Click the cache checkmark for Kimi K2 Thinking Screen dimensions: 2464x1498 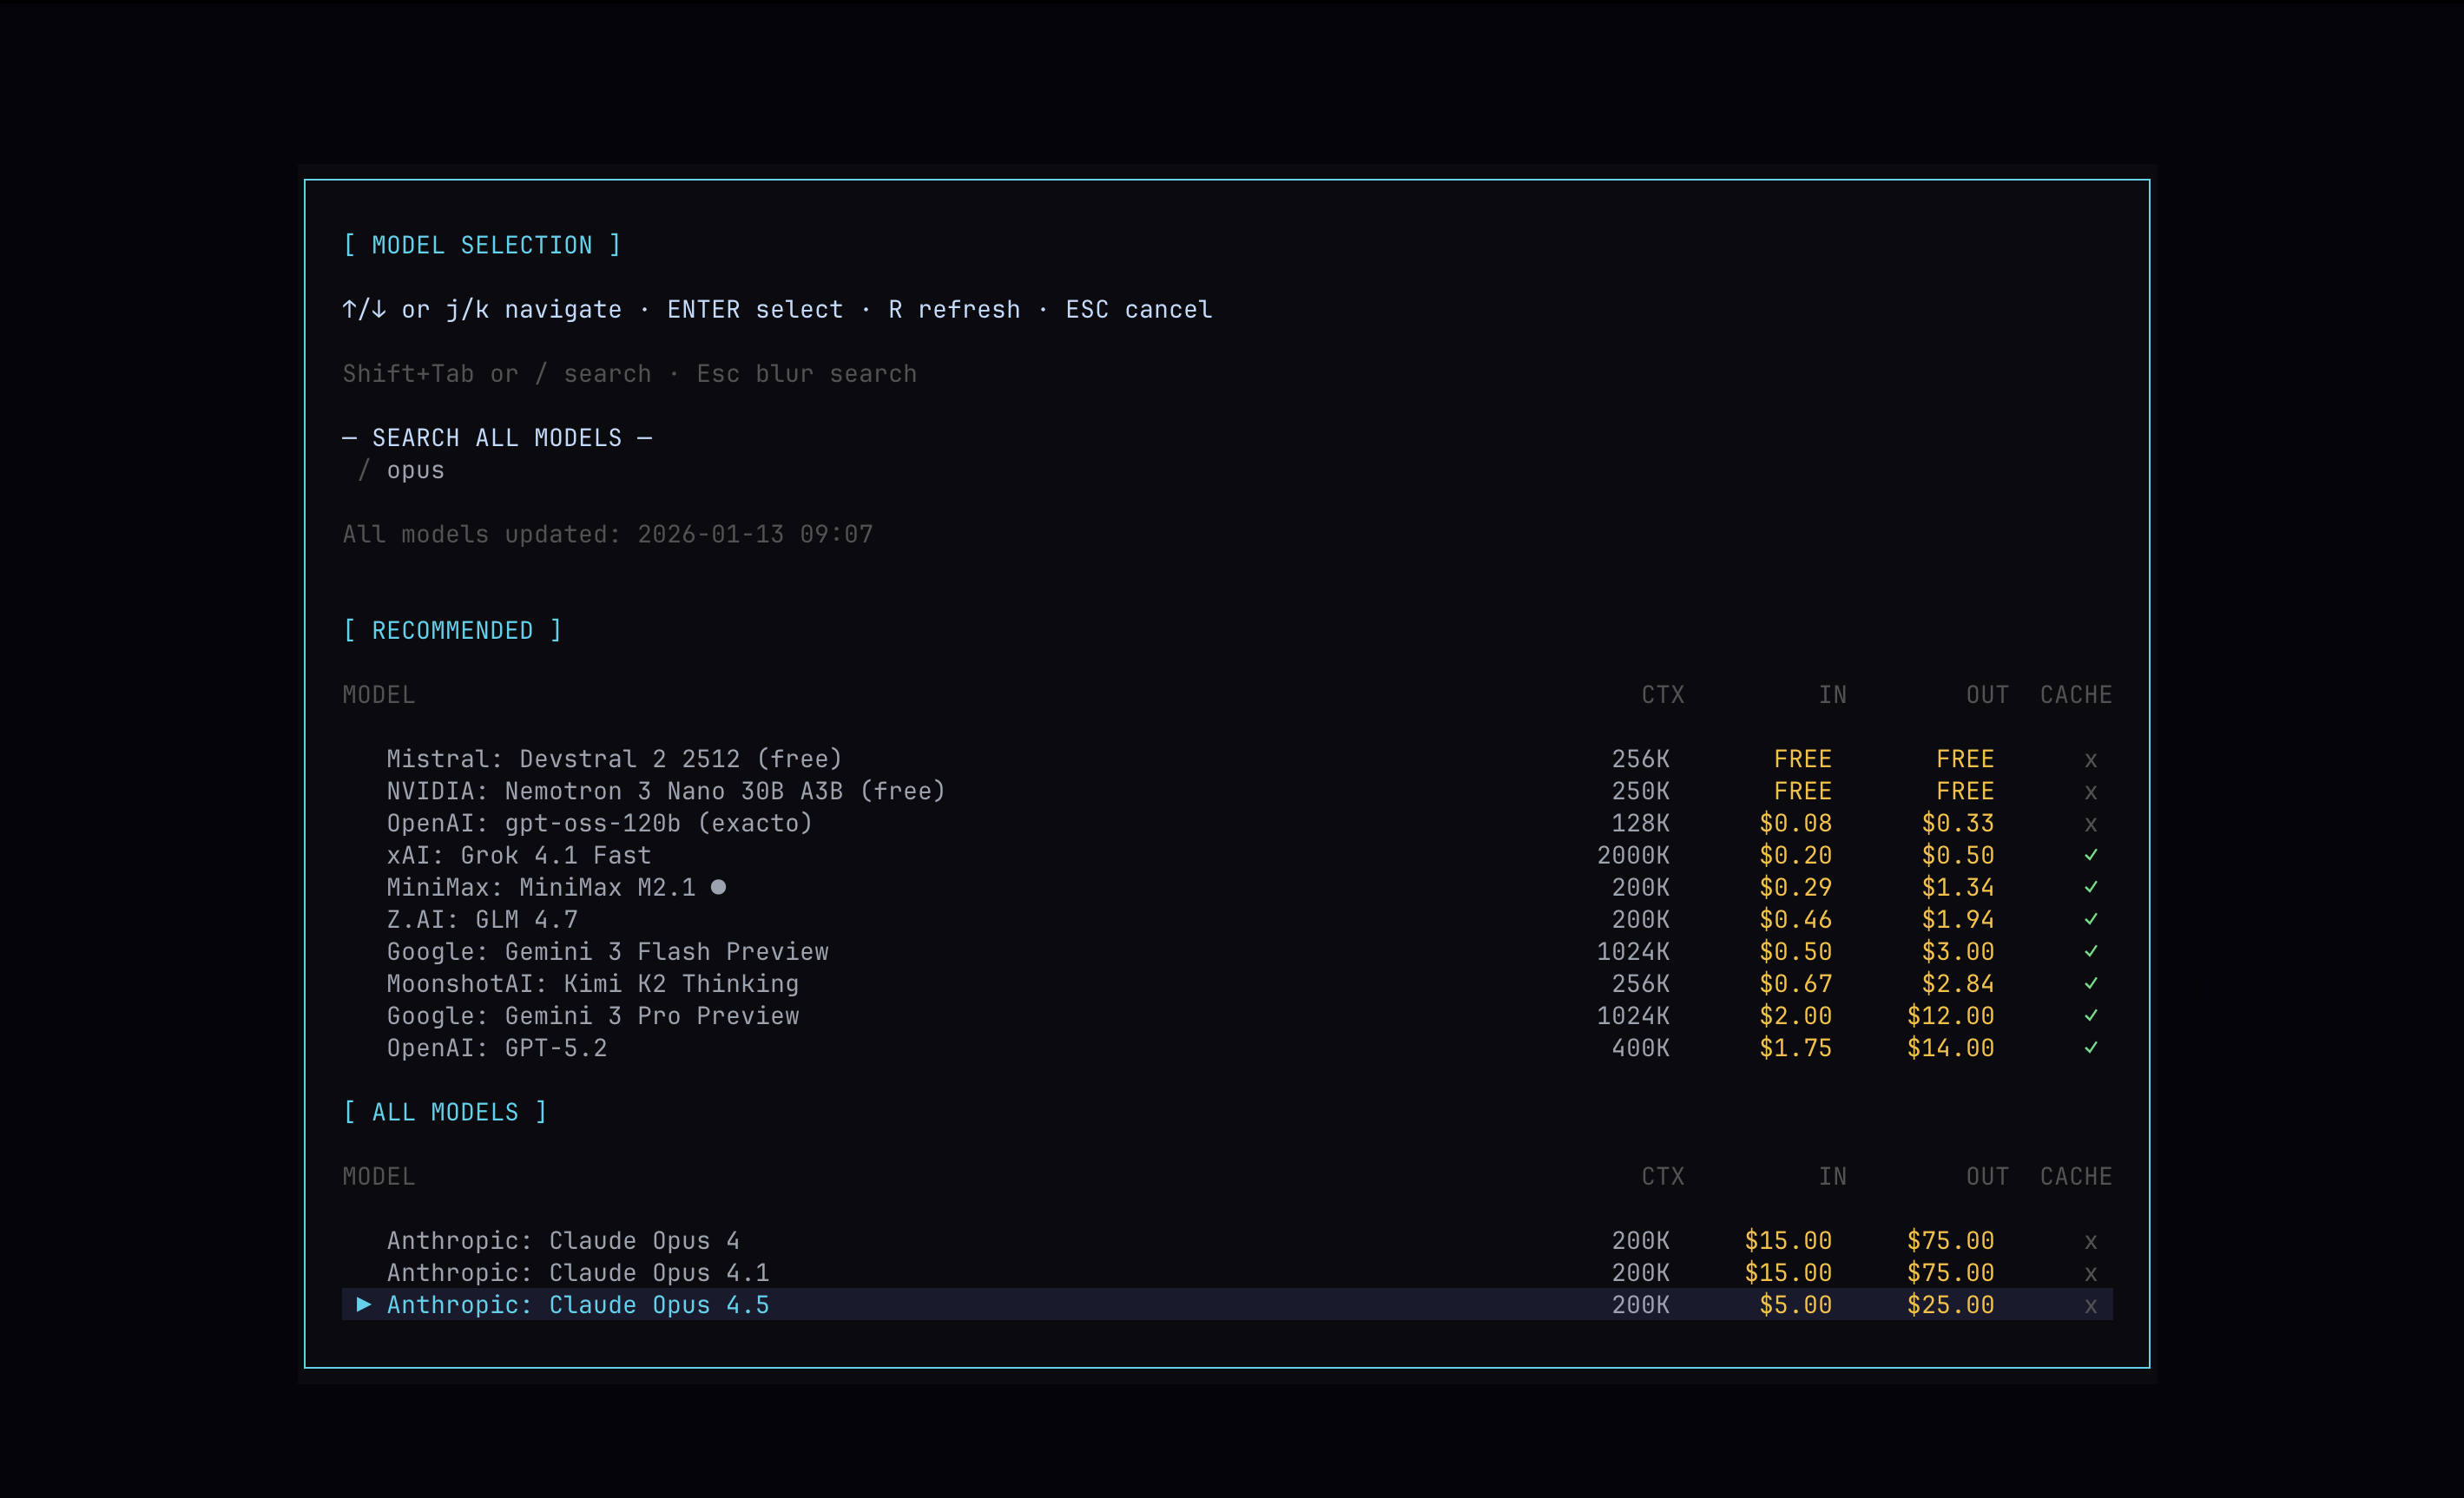(x=2090, y=983)
